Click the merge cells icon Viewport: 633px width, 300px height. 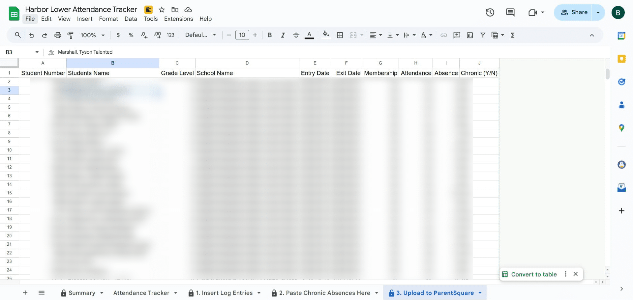[x=353, y=35]
